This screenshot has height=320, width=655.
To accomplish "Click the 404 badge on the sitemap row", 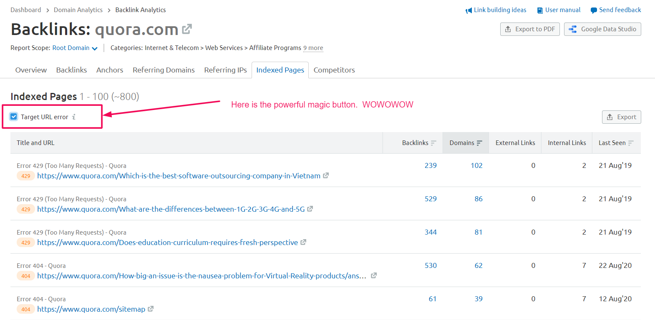I will tap(26, 309).
